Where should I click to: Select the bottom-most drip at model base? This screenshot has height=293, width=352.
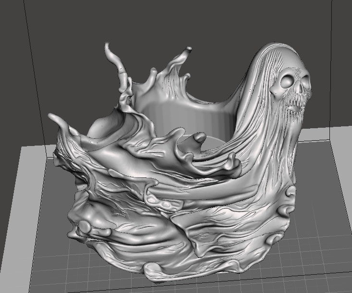(x=157, y=273)
